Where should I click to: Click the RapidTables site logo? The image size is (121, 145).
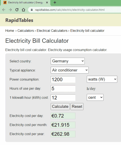click(x=19, y=20)
